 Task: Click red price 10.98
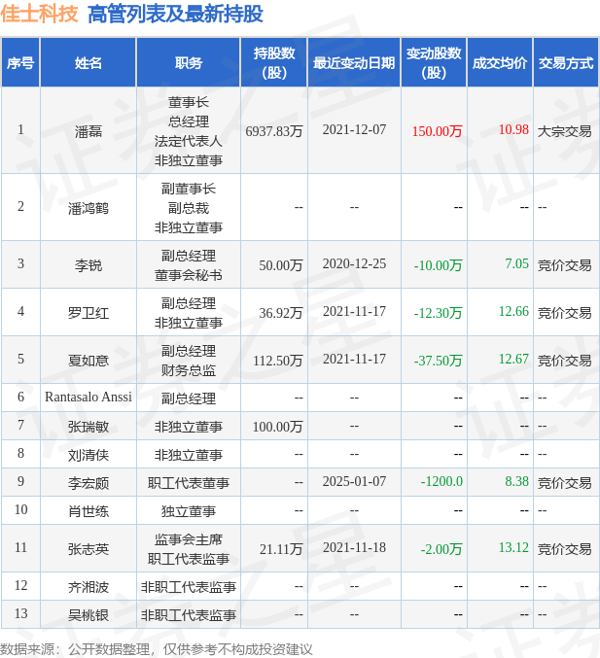tap(513, 129)
